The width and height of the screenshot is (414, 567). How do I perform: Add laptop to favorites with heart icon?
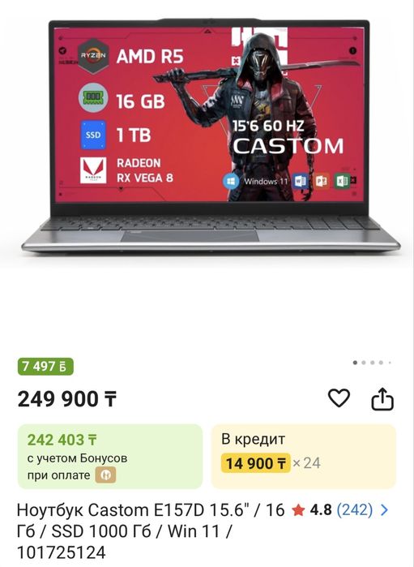[x=339, y=398]
